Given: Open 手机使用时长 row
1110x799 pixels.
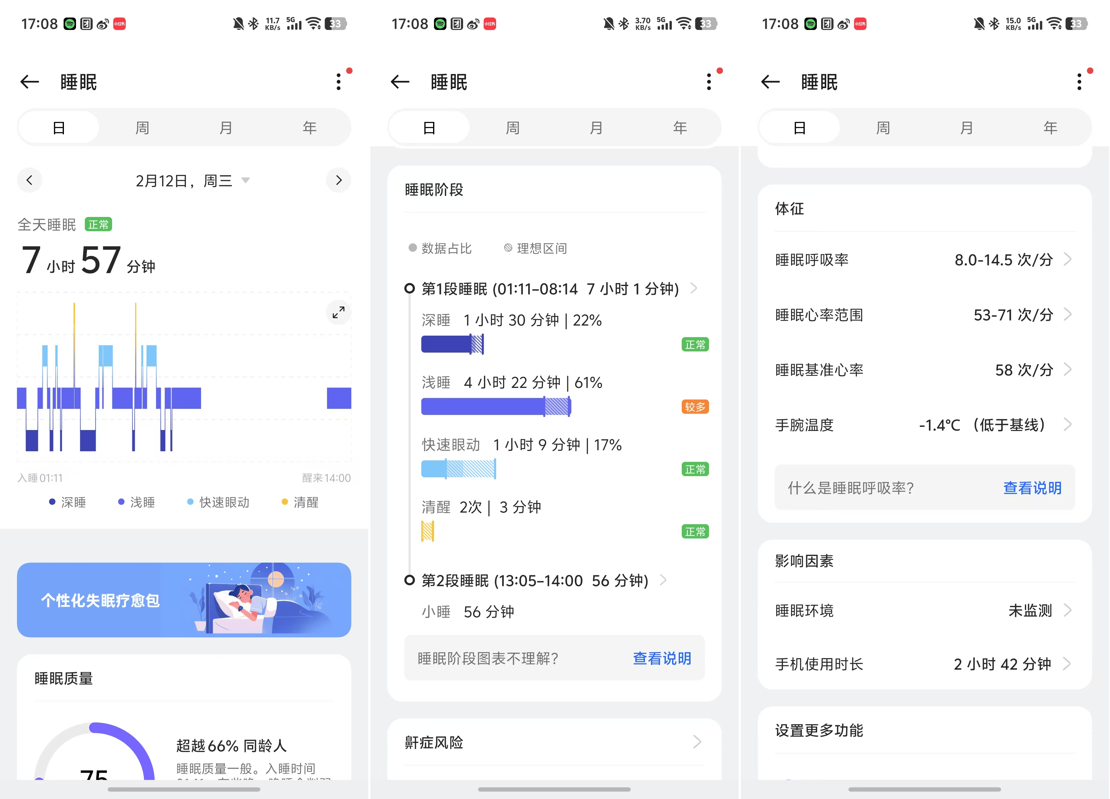Looking at the screenshot, I should click(x=924, y=663).
